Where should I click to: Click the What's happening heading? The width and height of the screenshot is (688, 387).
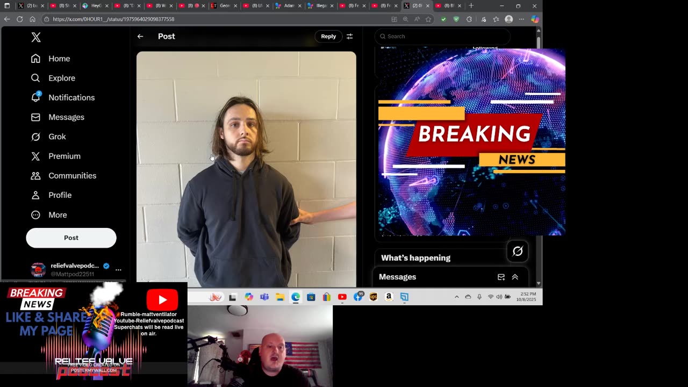tap(415, 258)
